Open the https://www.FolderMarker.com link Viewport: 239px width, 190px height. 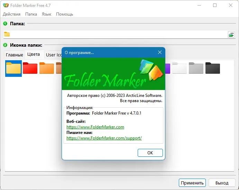tap(95, 127)
